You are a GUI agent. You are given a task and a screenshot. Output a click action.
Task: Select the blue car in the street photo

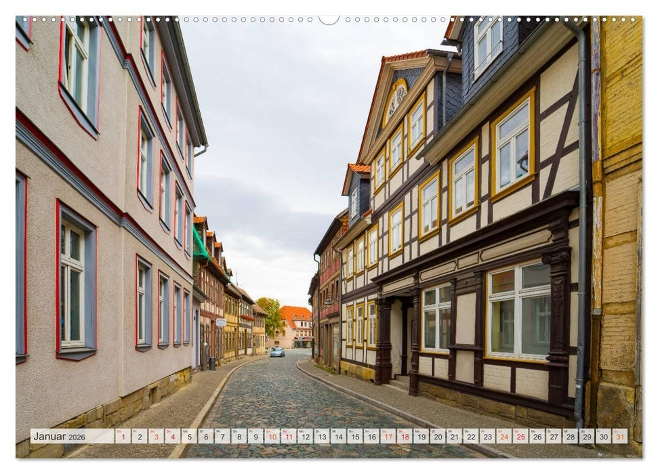(277, 352)
